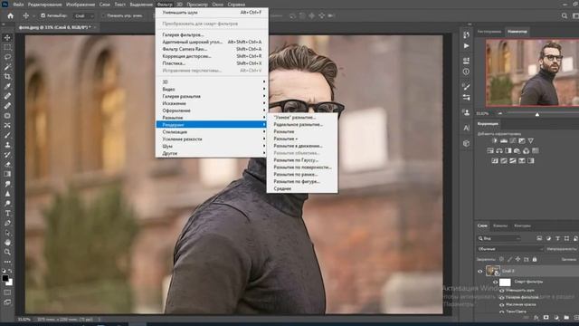The height and width of the screenshot is (326, 579).
Task: Toggle Quick Mask mode button
Action: [x=7, y=292]
